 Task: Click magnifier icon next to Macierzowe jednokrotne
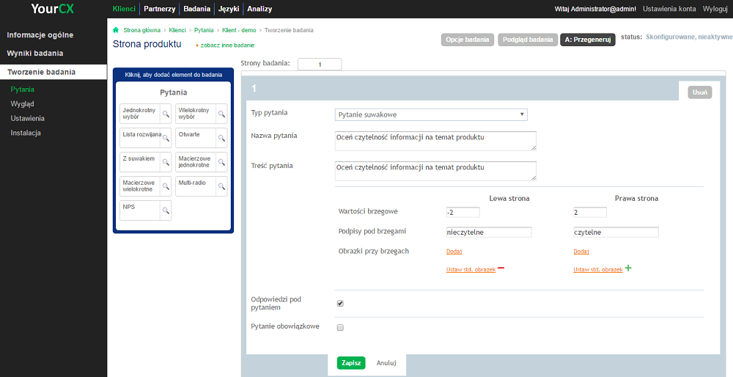221,162
